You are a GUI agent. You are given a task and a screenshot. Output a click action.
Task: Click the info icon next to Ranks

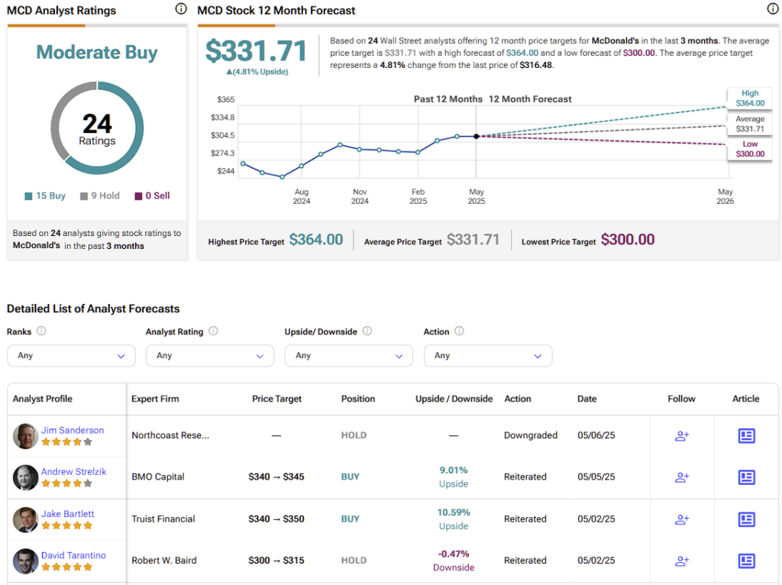[x=41, y=331]
